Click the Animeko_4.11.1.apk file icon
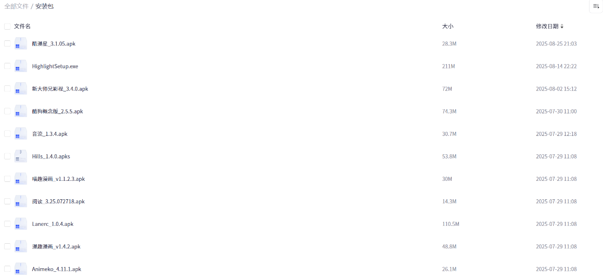Image resolution: width=613 pixels, height=280 pixels. click(20, 269)
